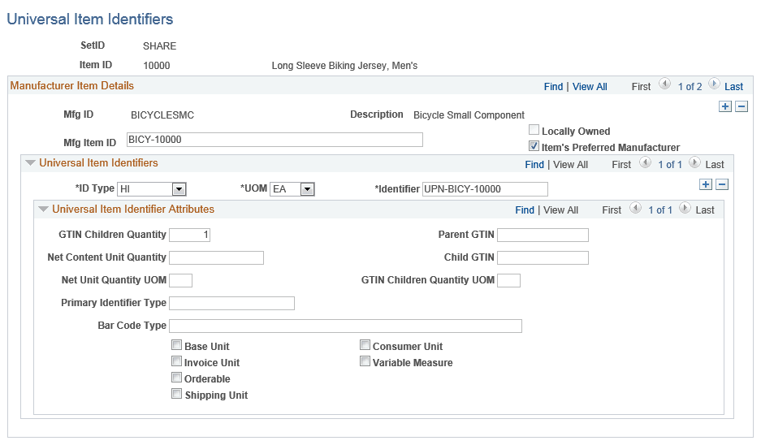Click the GTIN Children Quantity UOM field

(x=509, y=280)
